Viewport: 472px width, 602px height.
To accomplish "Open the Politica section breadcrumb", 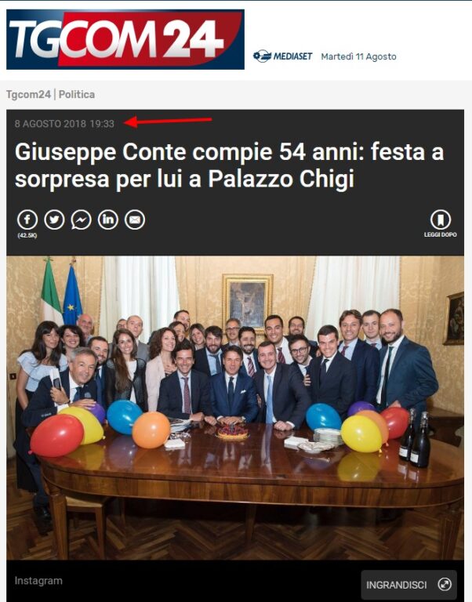I will [x=77, y=94].
